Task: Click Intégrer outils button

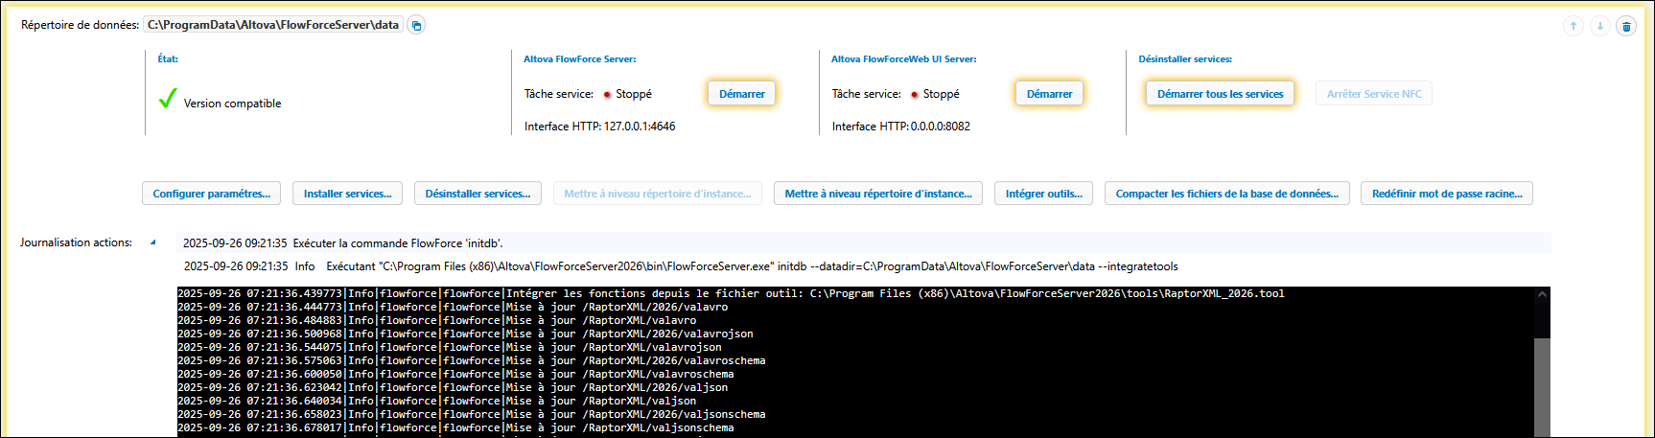Action: pos(1043,194)
